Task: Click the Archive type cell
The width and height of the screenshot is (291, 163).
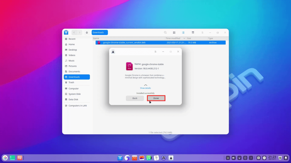Action: tap(213, 42)
